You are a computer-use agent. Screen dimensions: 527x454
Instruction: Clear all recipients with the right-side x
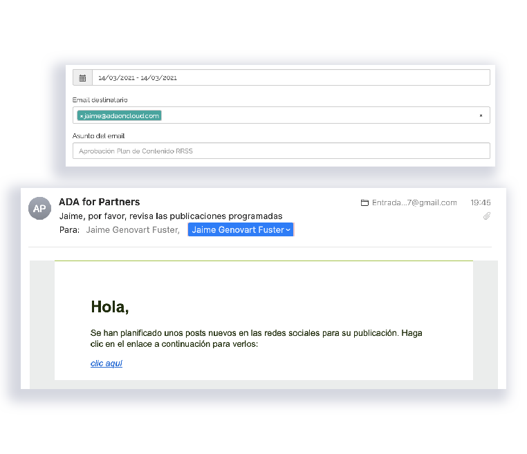[x=481, y=115]
